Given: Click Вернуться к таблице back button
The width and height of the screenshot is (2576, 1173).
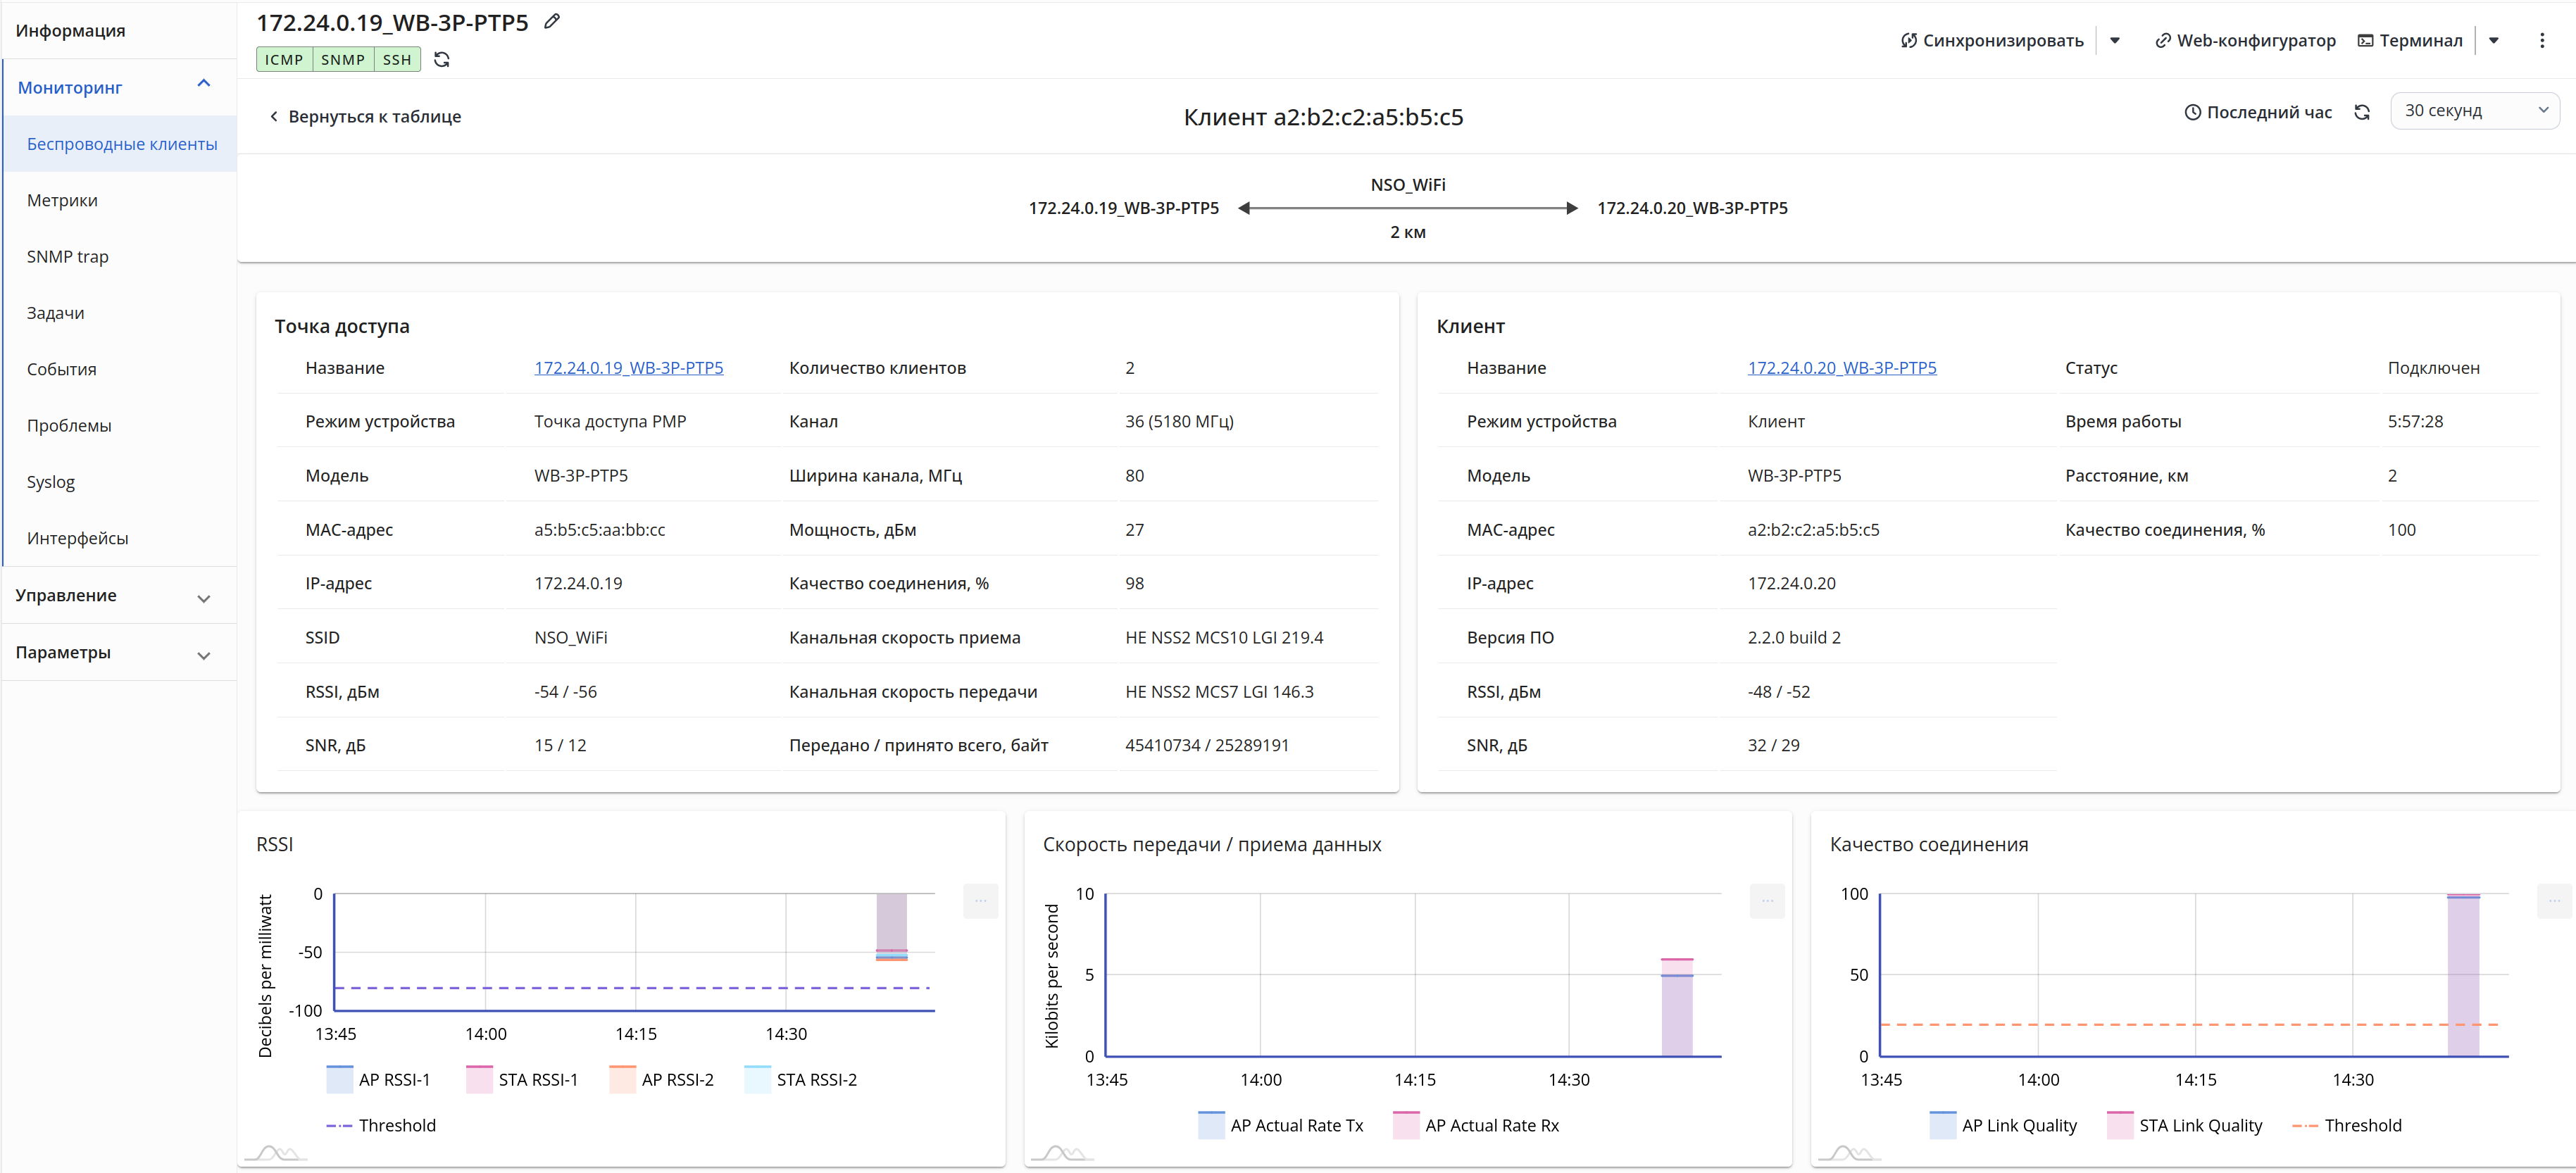Looking at the screenshot, I should tap(365, 117).
